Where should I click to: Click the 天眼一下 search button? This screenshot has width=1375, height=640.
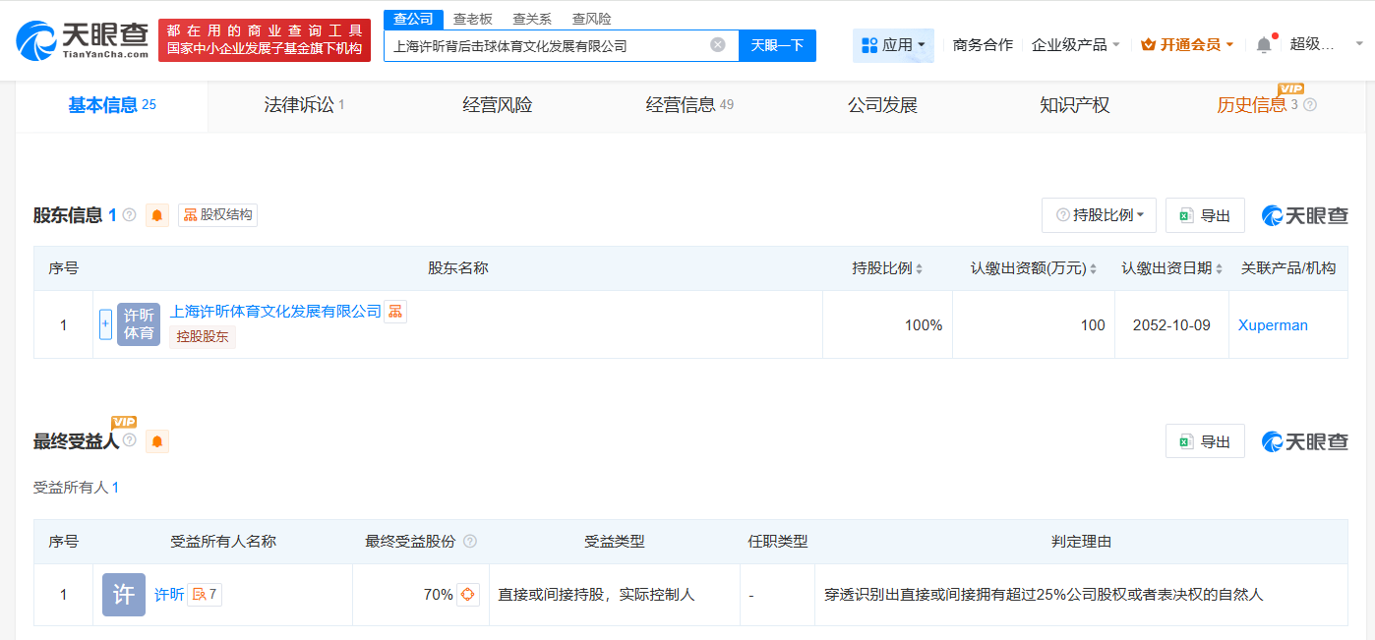(x=776, y=44)
